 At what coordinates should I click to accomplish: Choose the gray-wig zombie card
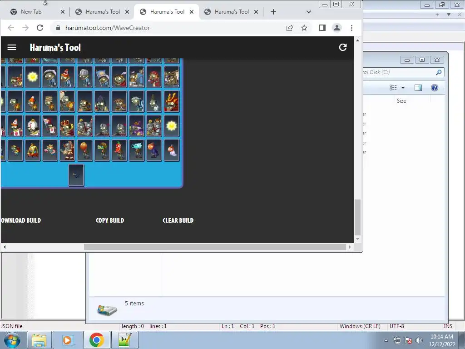[85, 77]
